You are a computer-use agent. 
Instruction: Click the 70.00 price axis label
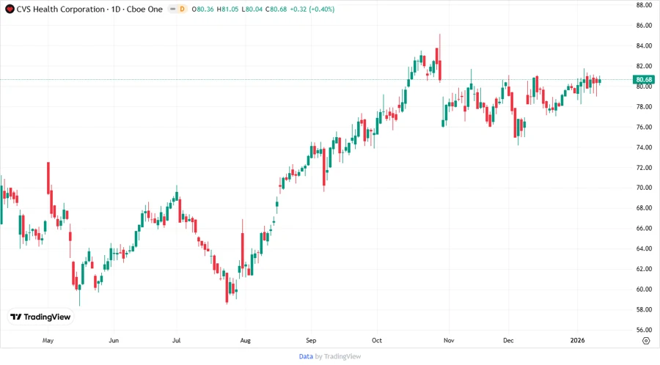pos(644,188)
